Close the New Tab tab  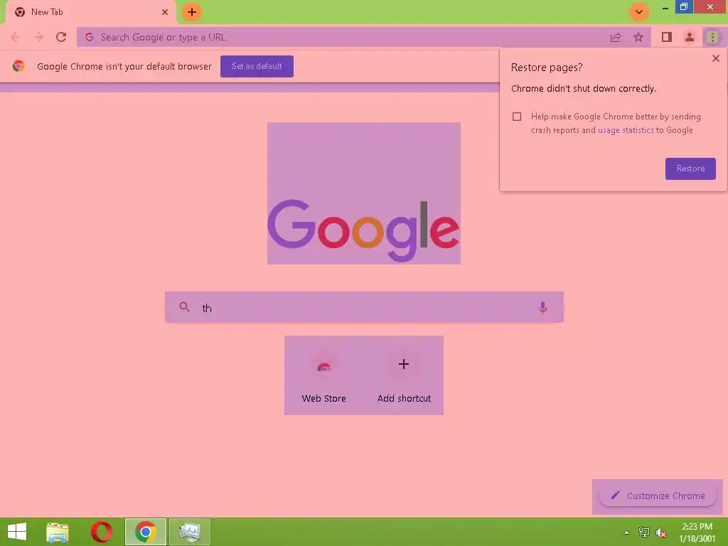[165, 12]
